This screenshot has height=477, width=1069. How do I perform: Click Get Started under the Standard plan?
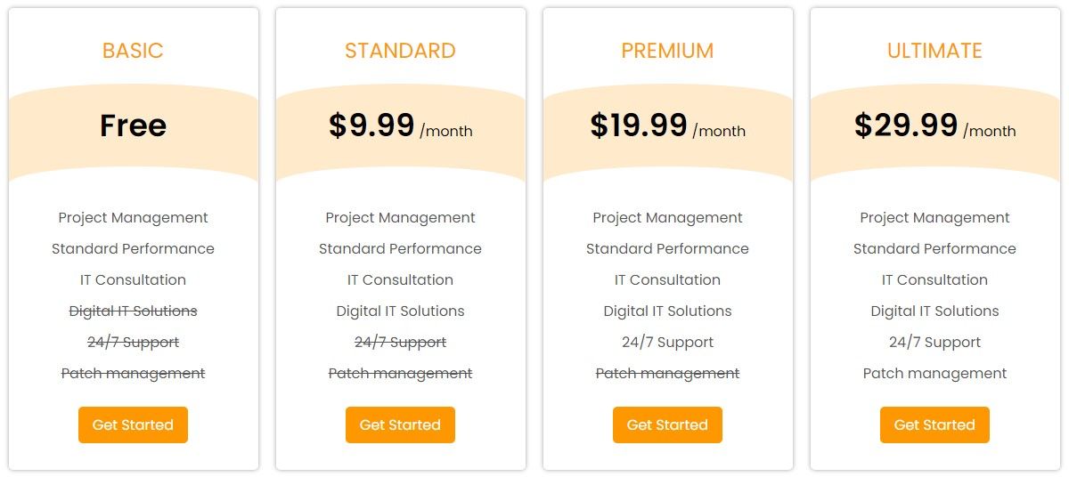click(x=400, y=424)
